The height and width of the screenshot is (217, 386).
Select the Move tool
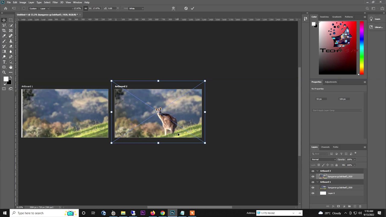coord(4,20)
